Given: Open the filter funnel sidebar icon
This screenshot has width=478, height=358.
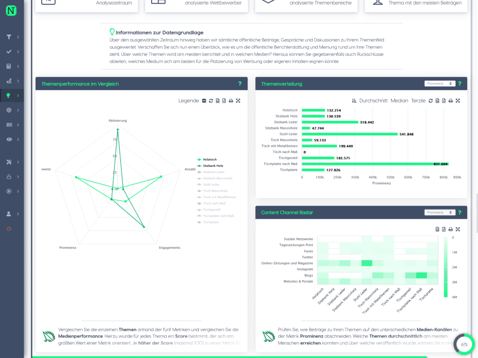Looking at the screenshot, I should coord(9,37).
